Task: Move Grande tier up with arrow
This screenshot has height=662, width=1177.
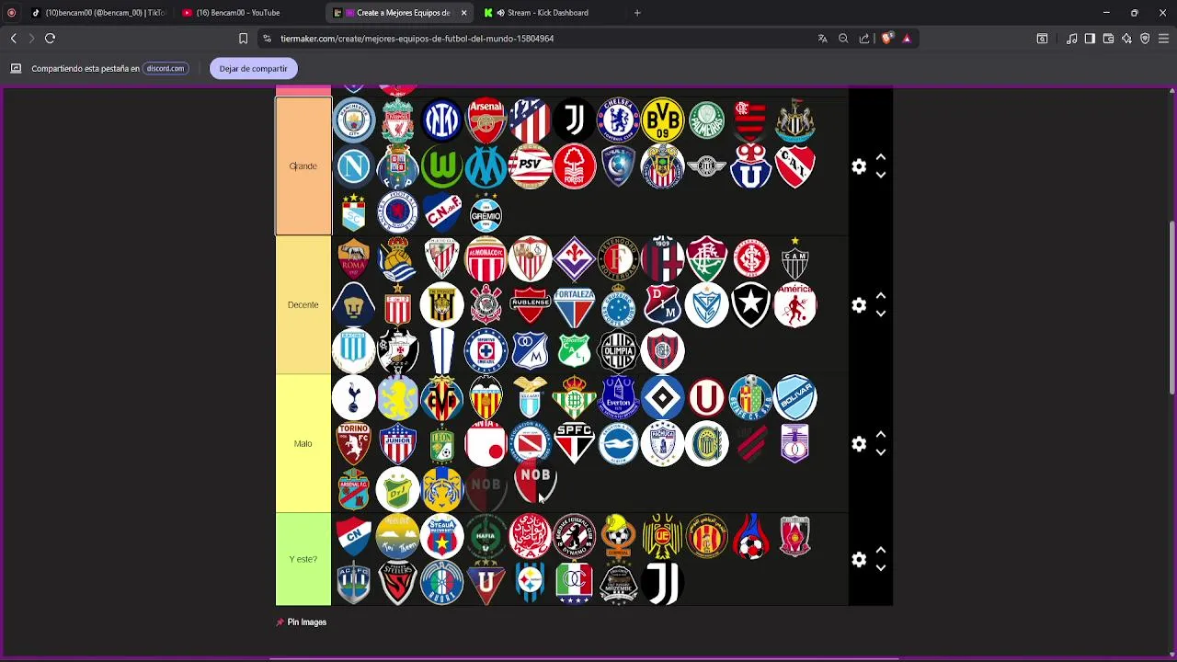Action: [881, 157]
